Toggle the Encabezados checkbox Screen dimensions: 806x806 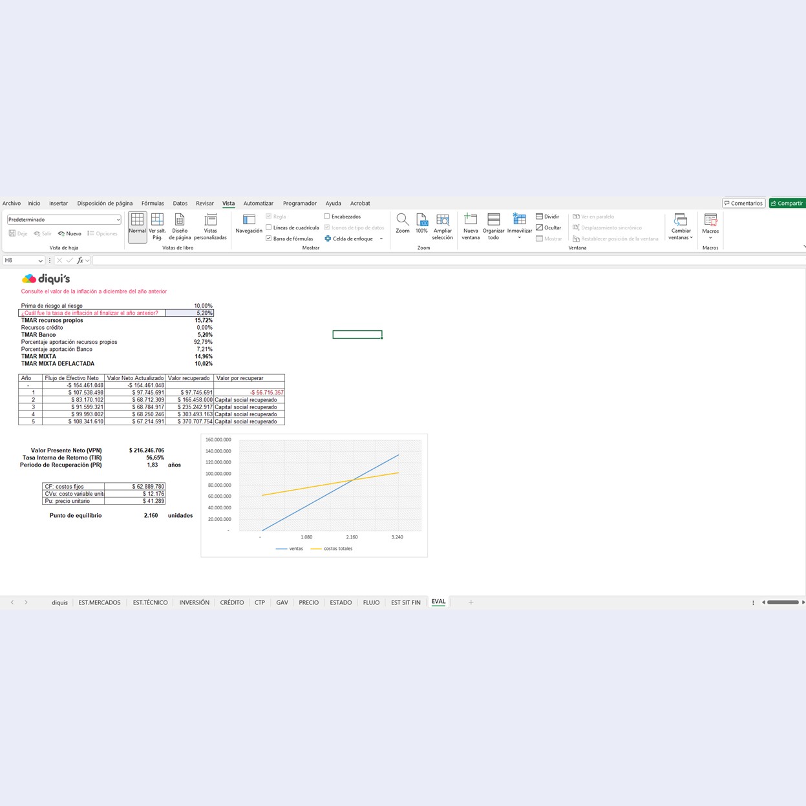[327, 217]
